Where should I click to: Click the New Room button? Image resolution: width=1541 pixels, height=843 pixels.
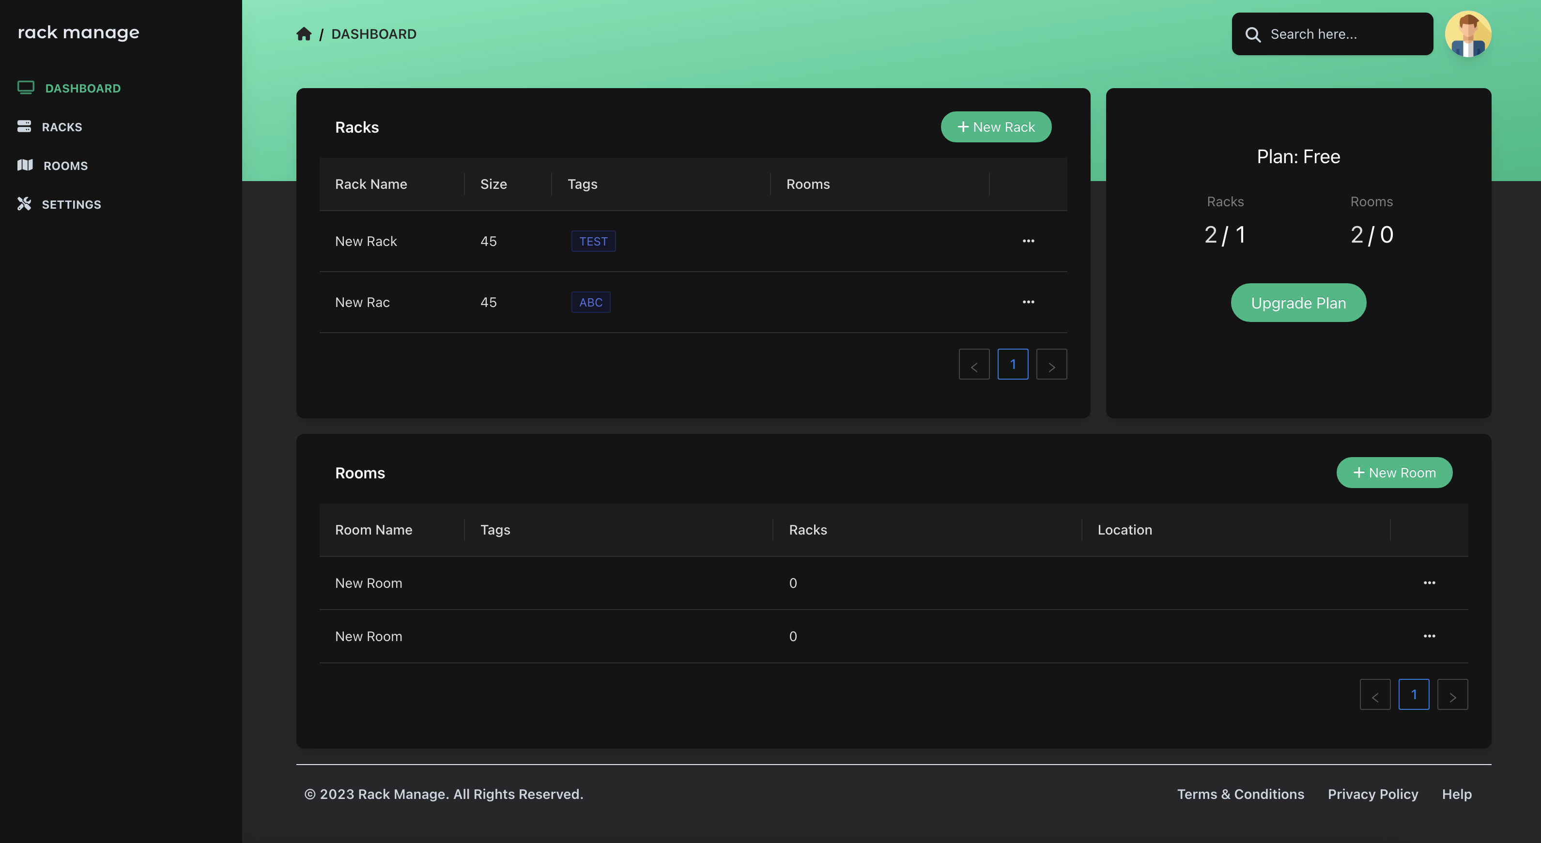(x=1394, y=473)
